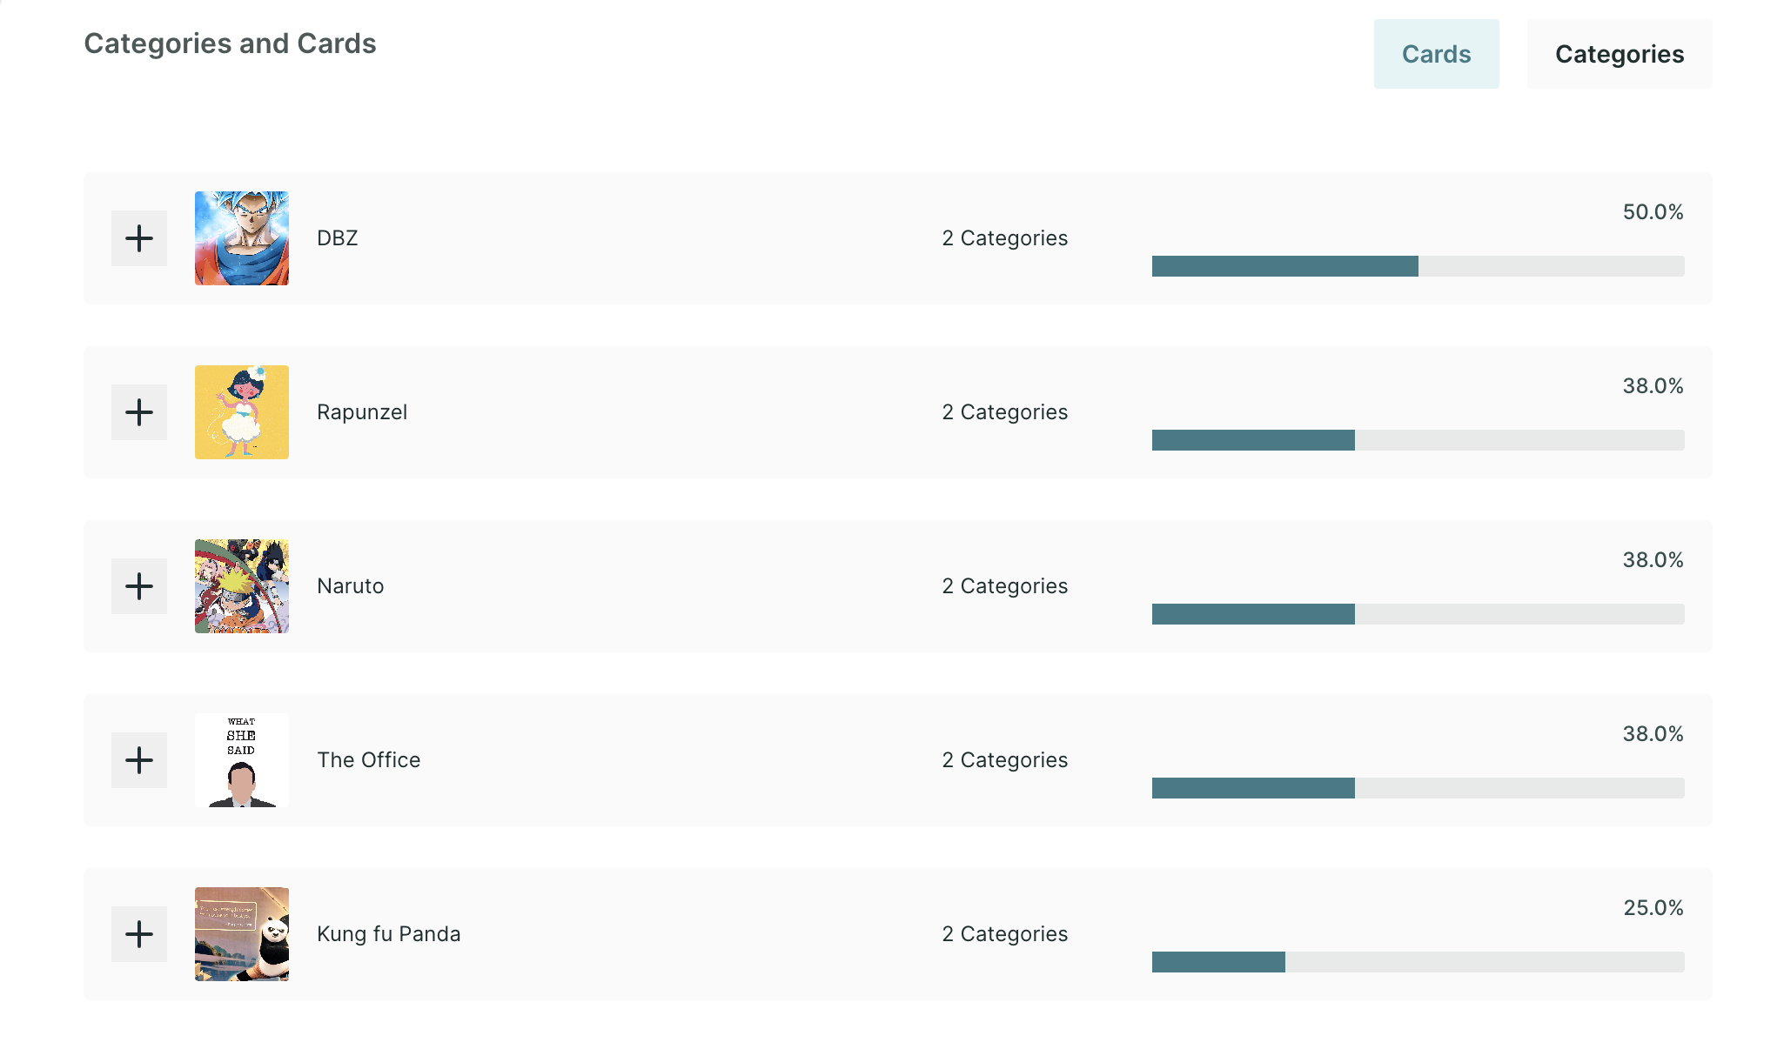Expand The Office row with plus icon
The image size is (1784, 1049).
(139, 760)
